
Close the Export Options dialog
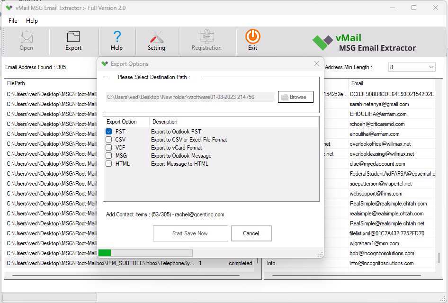[x=316, y=64]
